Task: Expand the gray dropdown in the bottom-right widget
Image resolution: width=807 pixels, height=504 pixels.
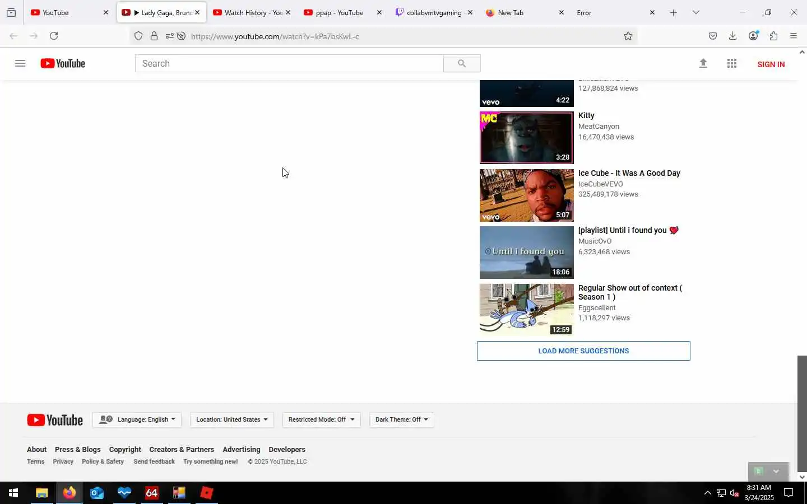Action: [x=776, y=472]
